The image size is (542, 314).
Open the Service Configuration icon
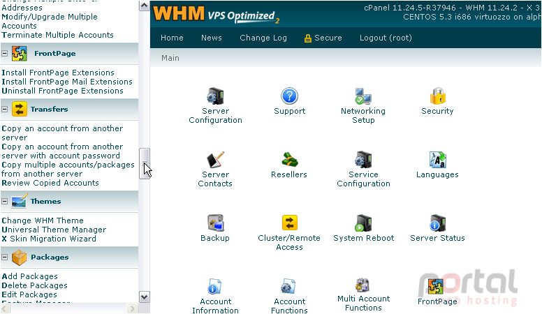click(x=363, y=160)
